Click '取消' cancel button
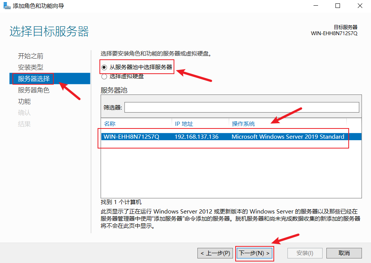Screen dimensions: 371x263 click(x=344, y=253)
